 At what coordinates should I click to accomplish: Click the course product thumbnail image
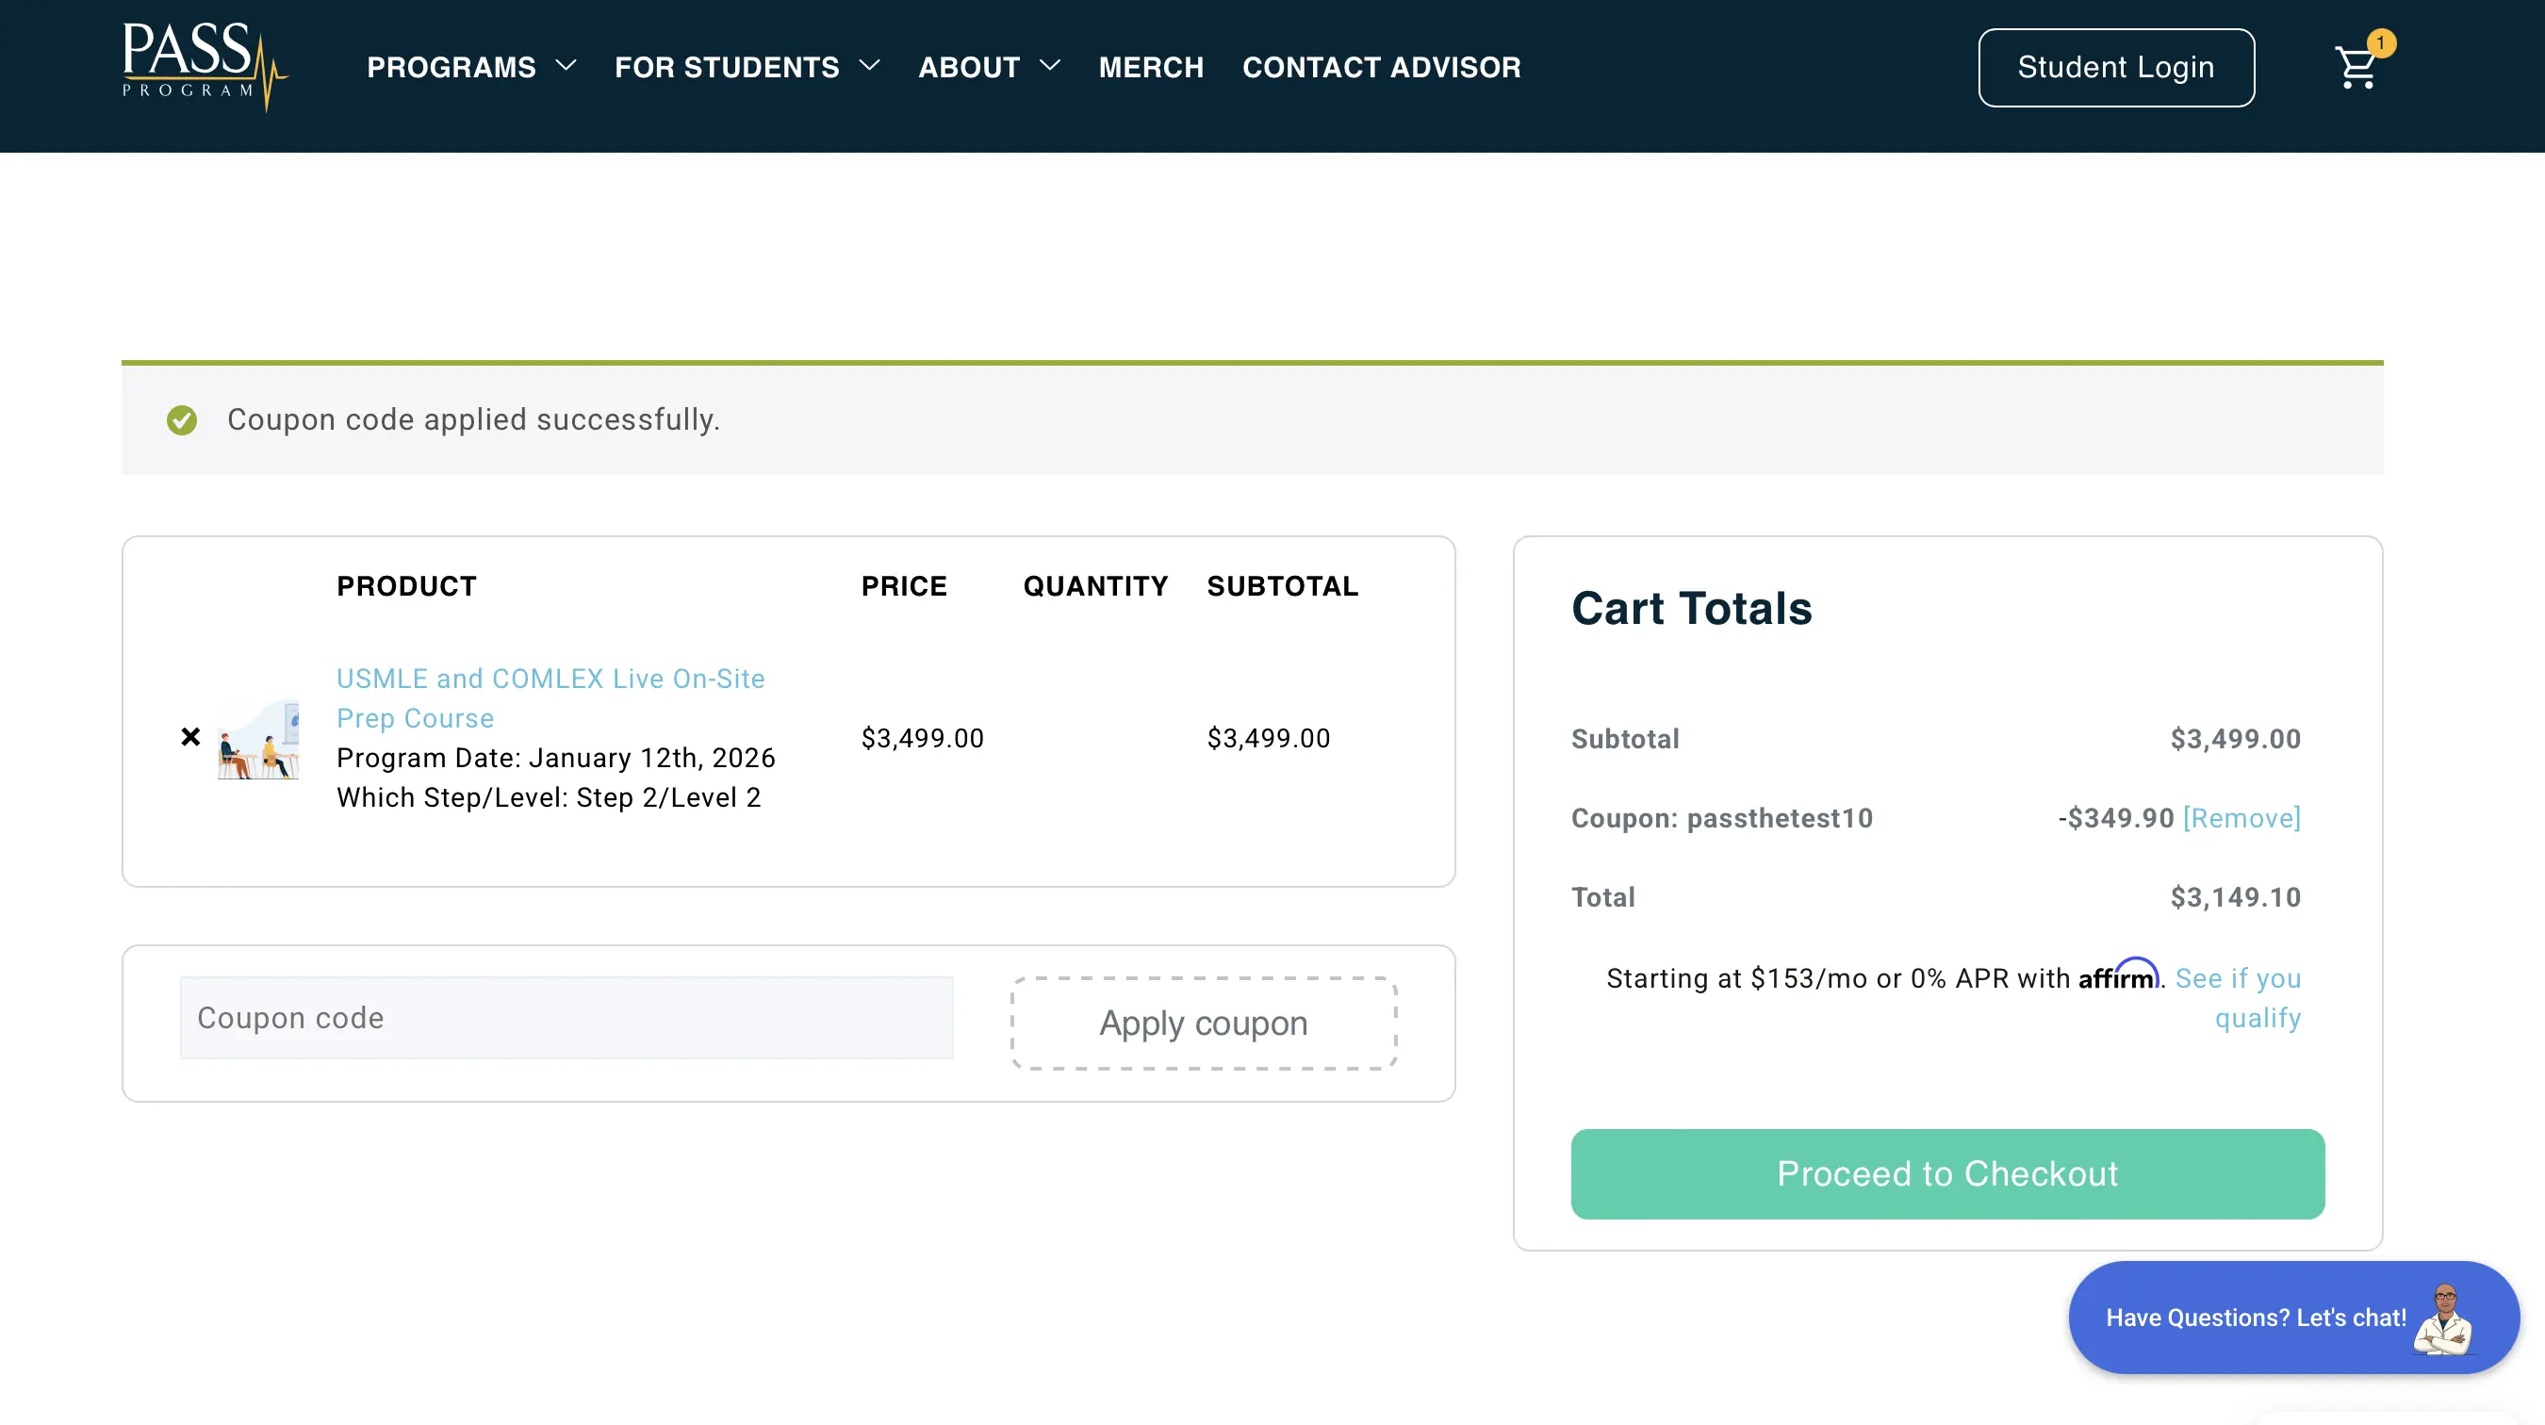click(x=258, y=739)
